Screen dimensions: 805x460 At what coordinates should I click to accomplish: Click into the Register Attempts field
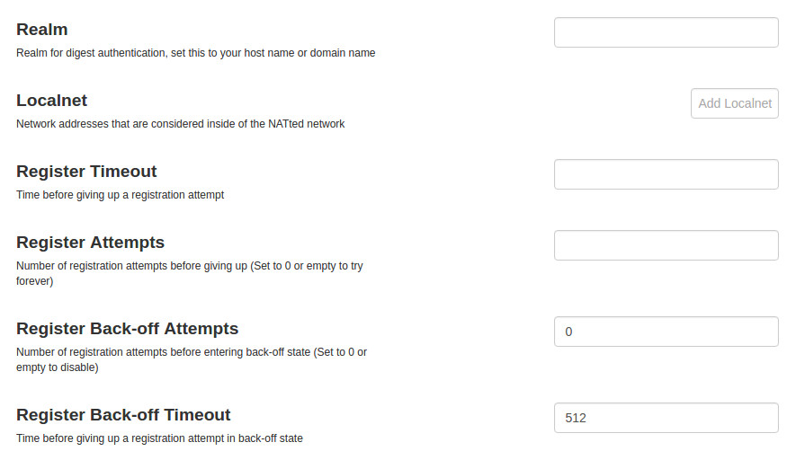pyautogui.click(x=666, y=245)
